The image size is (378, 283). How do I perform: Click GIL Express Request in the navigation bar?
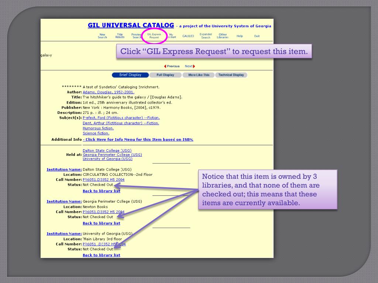(154, 36)
